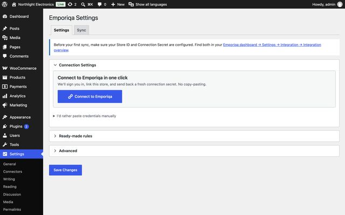Click the Plugins update count badge

[x=26, y=127]
